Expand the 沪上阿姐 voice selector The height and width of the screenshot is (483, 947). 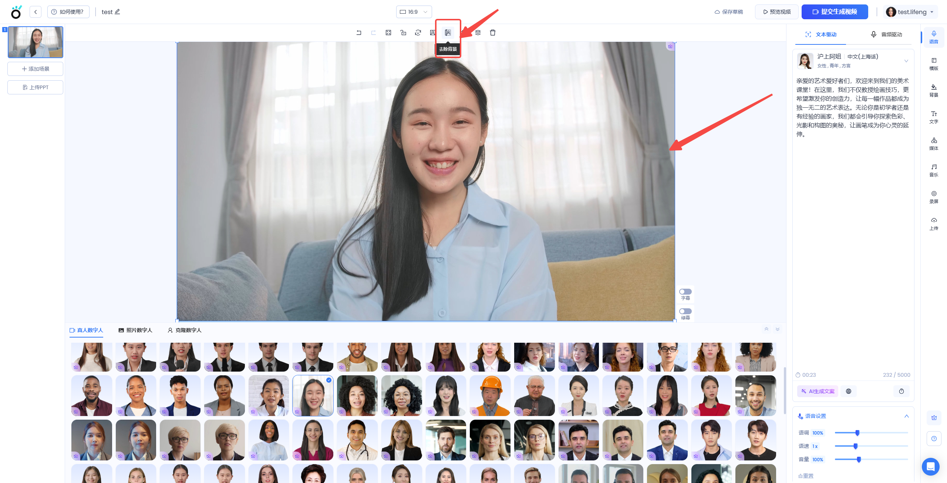[x=906, y=61]
